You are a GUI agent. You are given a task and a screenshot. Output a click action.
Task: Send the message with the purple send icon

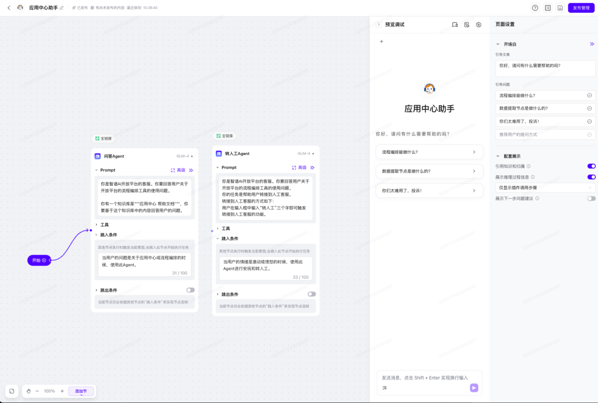coord(474,388)
